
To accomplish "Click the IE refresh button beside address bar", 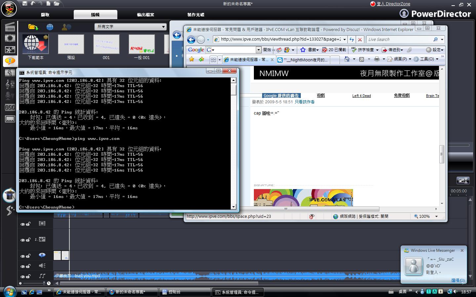I will click(351, 39).
